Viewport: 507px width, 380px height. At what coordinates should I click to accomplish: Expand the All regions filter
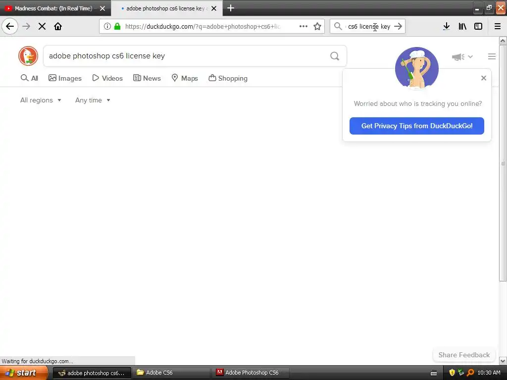click(41, 100)
